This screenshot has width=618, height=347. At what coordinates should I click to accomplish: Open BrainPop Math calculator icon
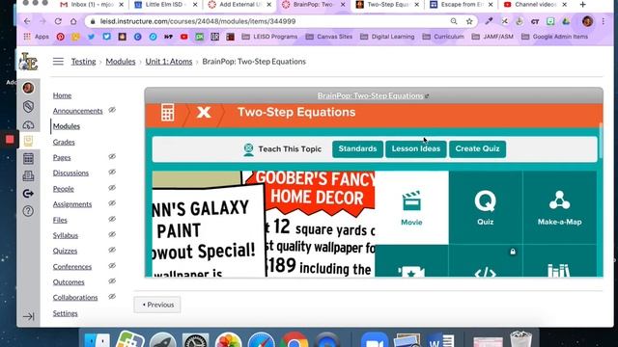167,113
